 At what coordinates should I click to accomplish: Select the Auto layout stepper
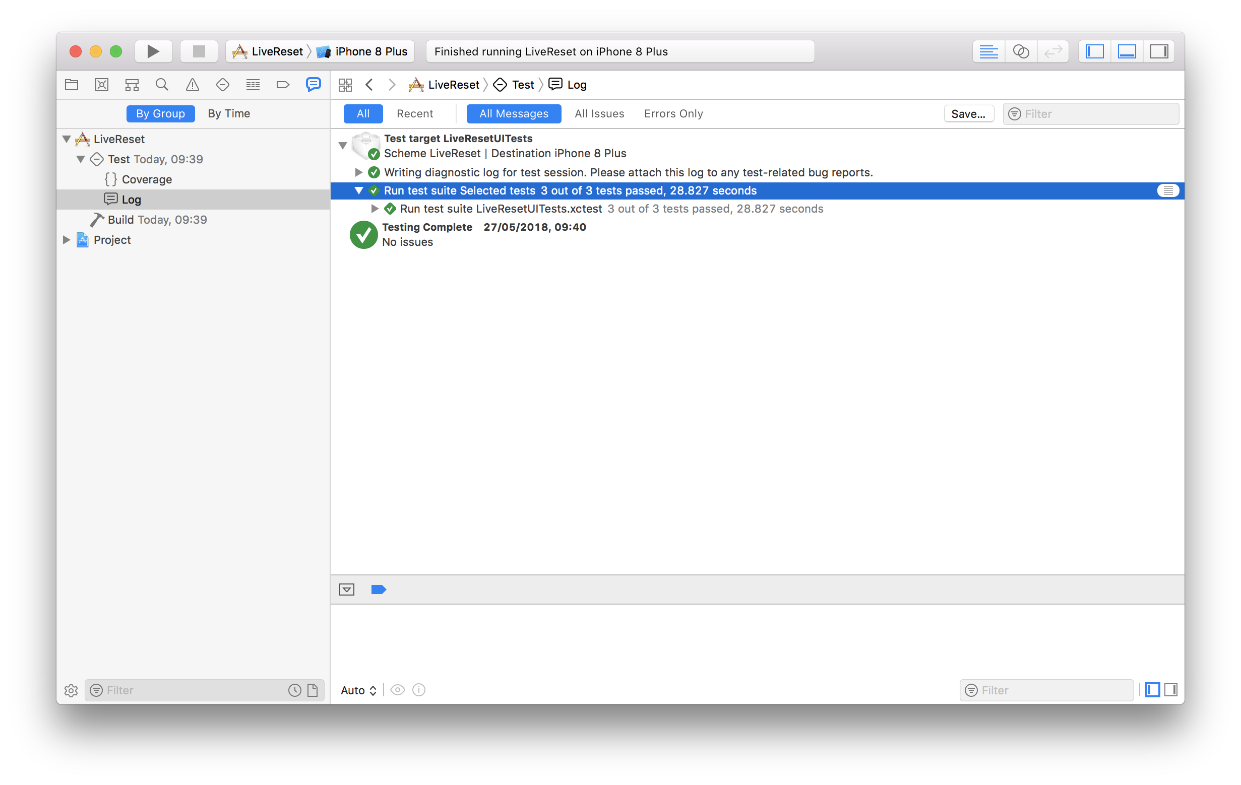coord(357,690)
